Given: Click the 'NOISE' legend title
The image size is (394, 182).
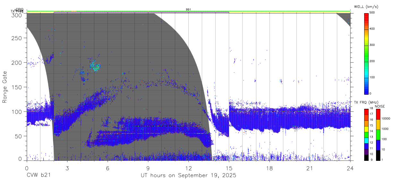Looking at the screenshot, I should (x=381, y=106).
